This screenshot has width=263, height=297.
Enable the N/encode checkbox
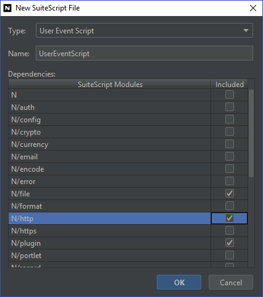click(230, 169)
